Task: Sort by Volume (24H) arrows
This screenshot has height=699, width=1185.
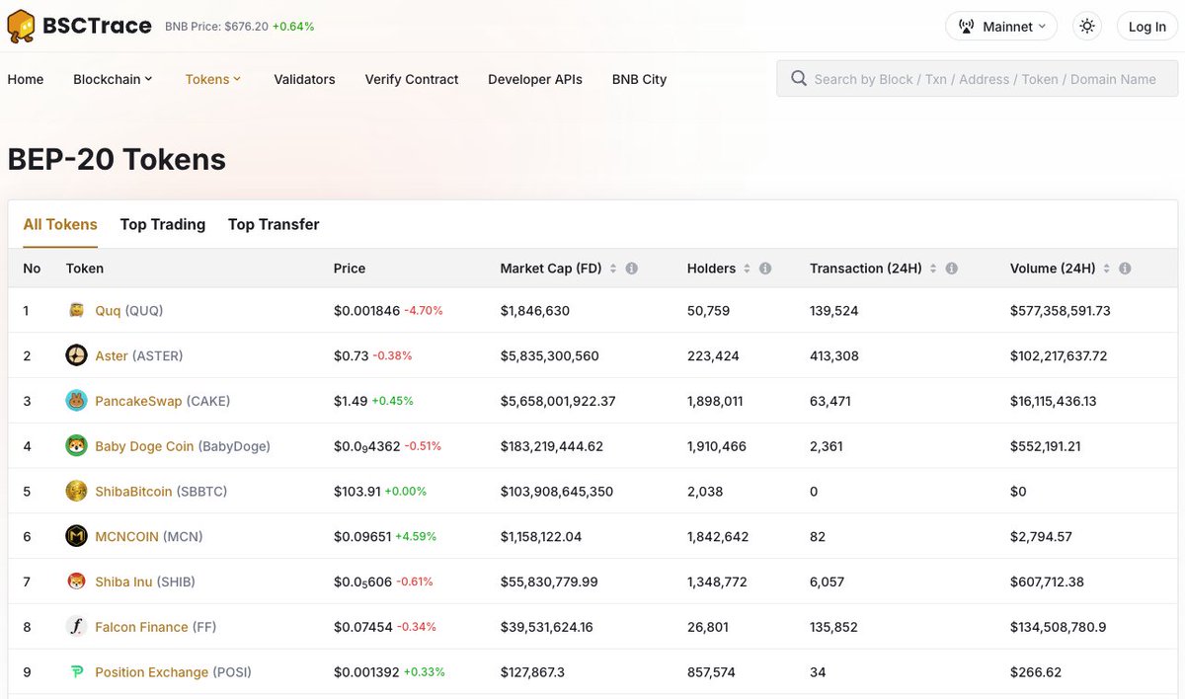Action: [x=1106, y=269]
